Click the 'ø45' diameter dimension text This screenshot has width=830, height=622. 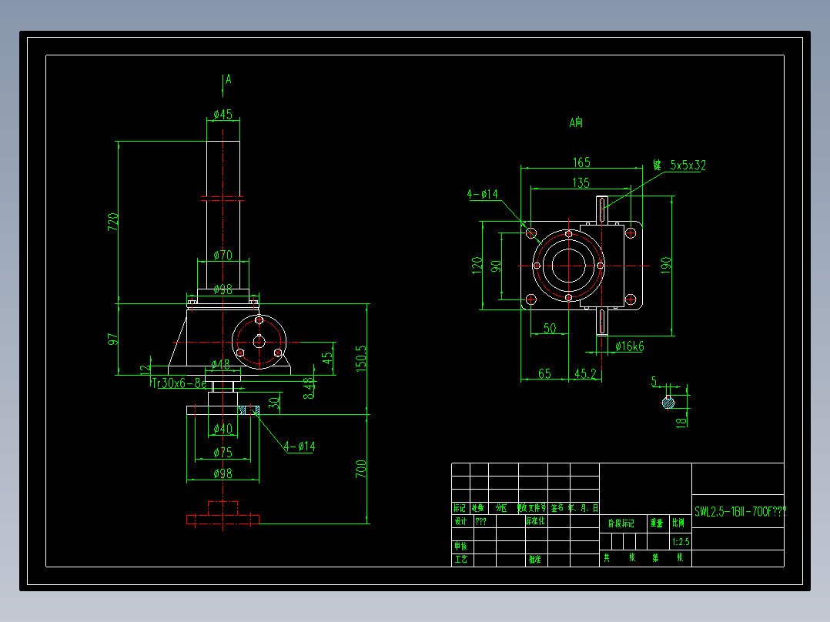coord(223,115)
